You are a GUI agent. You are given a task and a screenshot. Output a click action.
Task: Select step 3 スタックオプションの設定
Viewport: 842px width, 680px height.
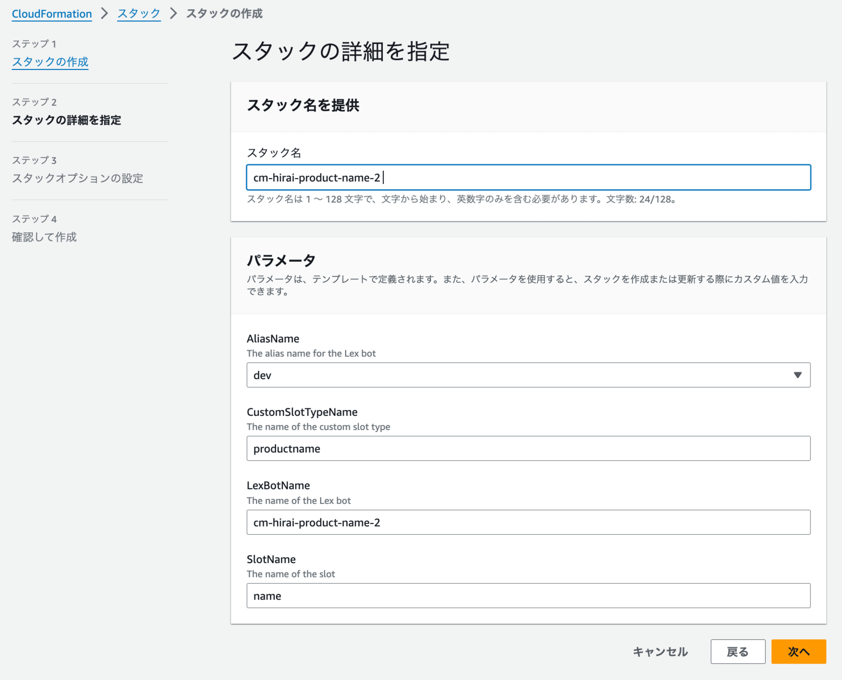[77, 178]
